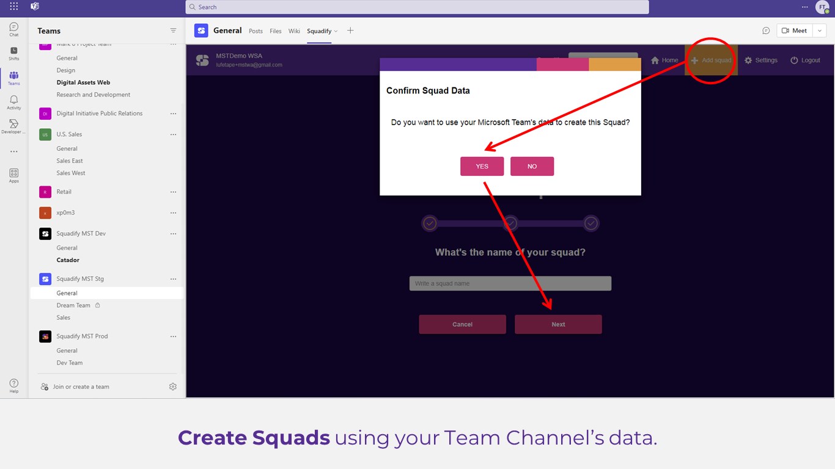The image size is (835, 469).
Task: Open more options for Squadify MST Prod
Action: tap(173, 336)
